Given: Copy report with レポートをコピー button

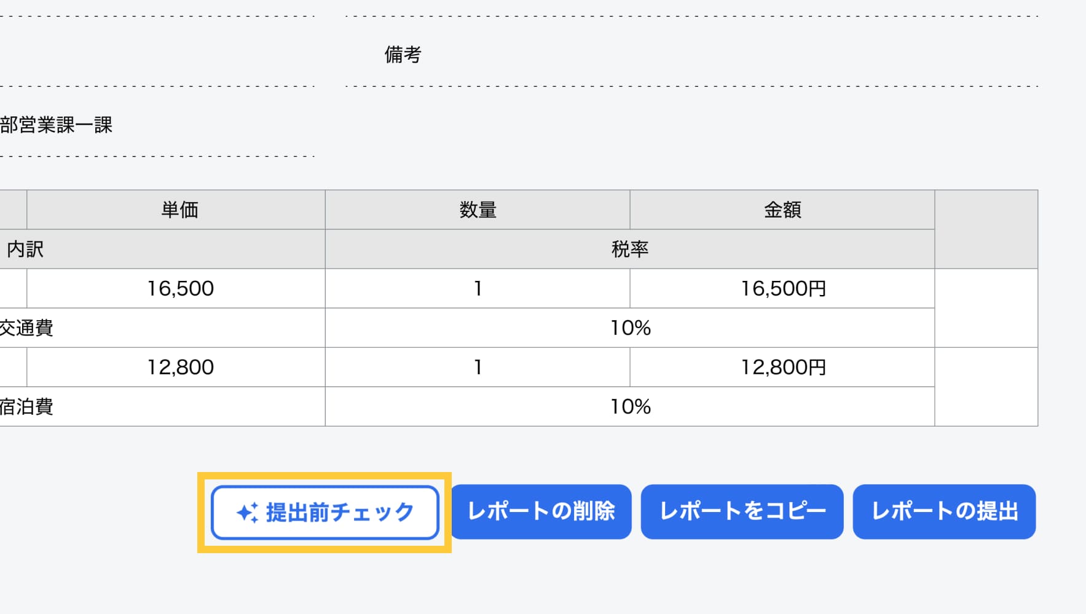Looking at the screenshot, I should point(742,511).
